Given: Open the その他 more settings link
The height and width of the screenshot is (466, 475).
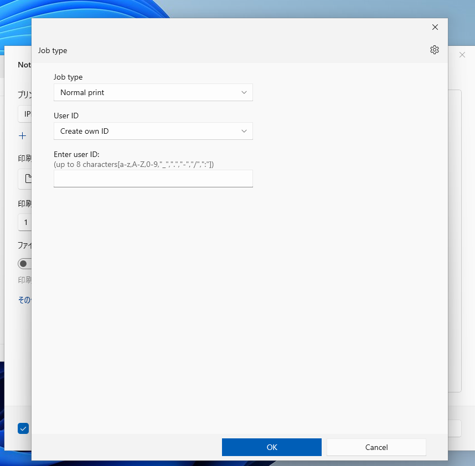Looking at the screenshot, I should (25, 300).
